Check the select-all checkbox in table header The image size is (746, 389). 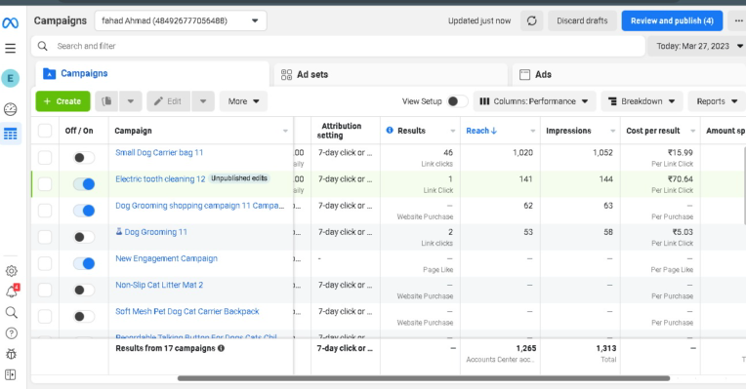45,131
